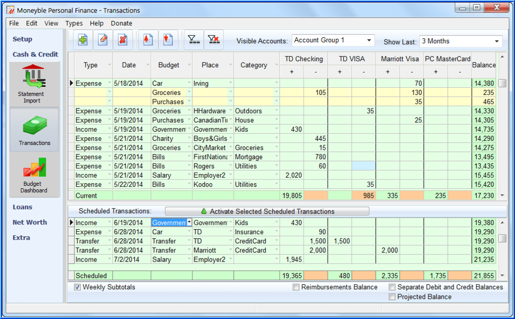Click the red up-arrow document import icon
The width and height of the screenshot is (515, 319).
coord(147,39)
